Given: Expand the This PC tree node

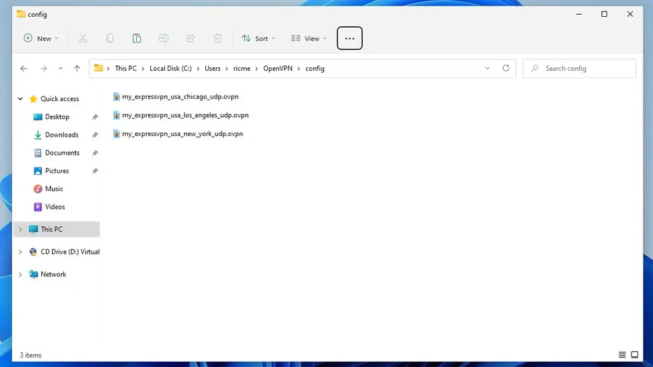Looking at the screenshot, I should click(20, 229).
